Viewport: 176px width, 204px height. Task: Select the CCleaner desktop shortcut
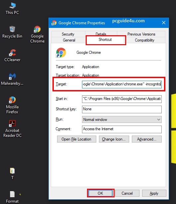pos(12,55)
